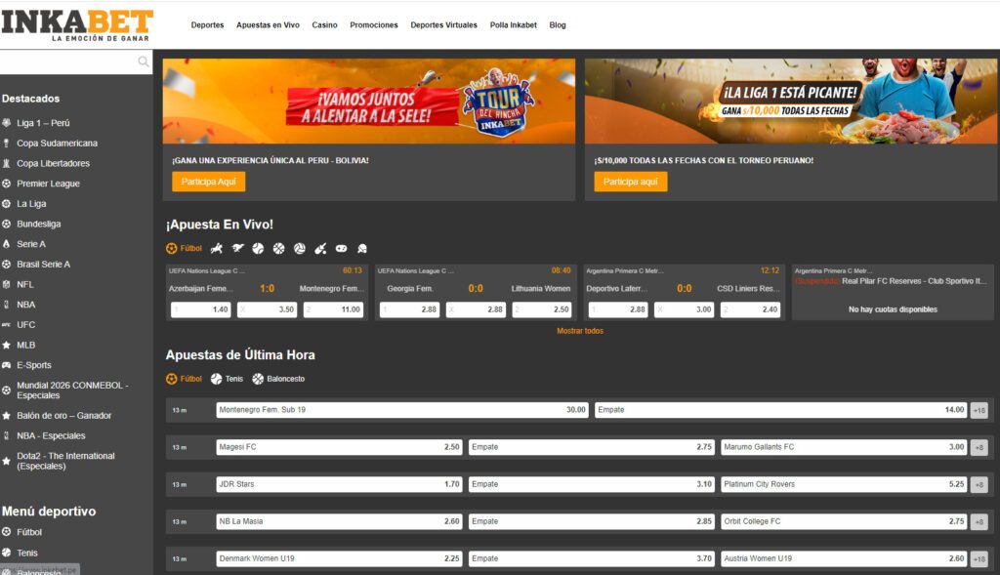Select Fútbol tab under Apuesta En Vivo
Viewport: 1000px width, 575px height.
click(185, 249)
